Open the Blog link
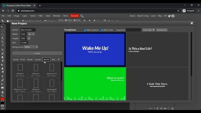This screenshot has width=201, height=113. [160, 16]
